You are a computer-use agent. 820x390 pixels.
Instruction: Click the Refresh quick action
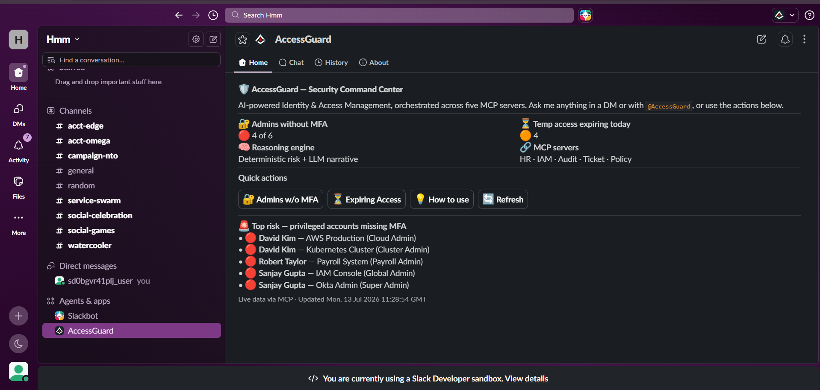(503, 199)
